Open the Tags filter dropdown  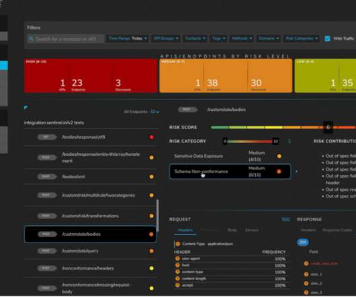coord(218,38)
